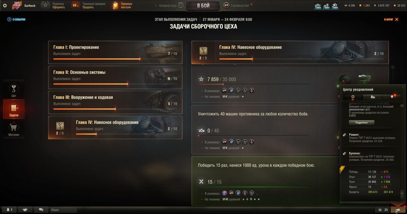Viewport: 407px width, 214px height.
Task: Open the contacts list icon
Action: coord(9,210)
